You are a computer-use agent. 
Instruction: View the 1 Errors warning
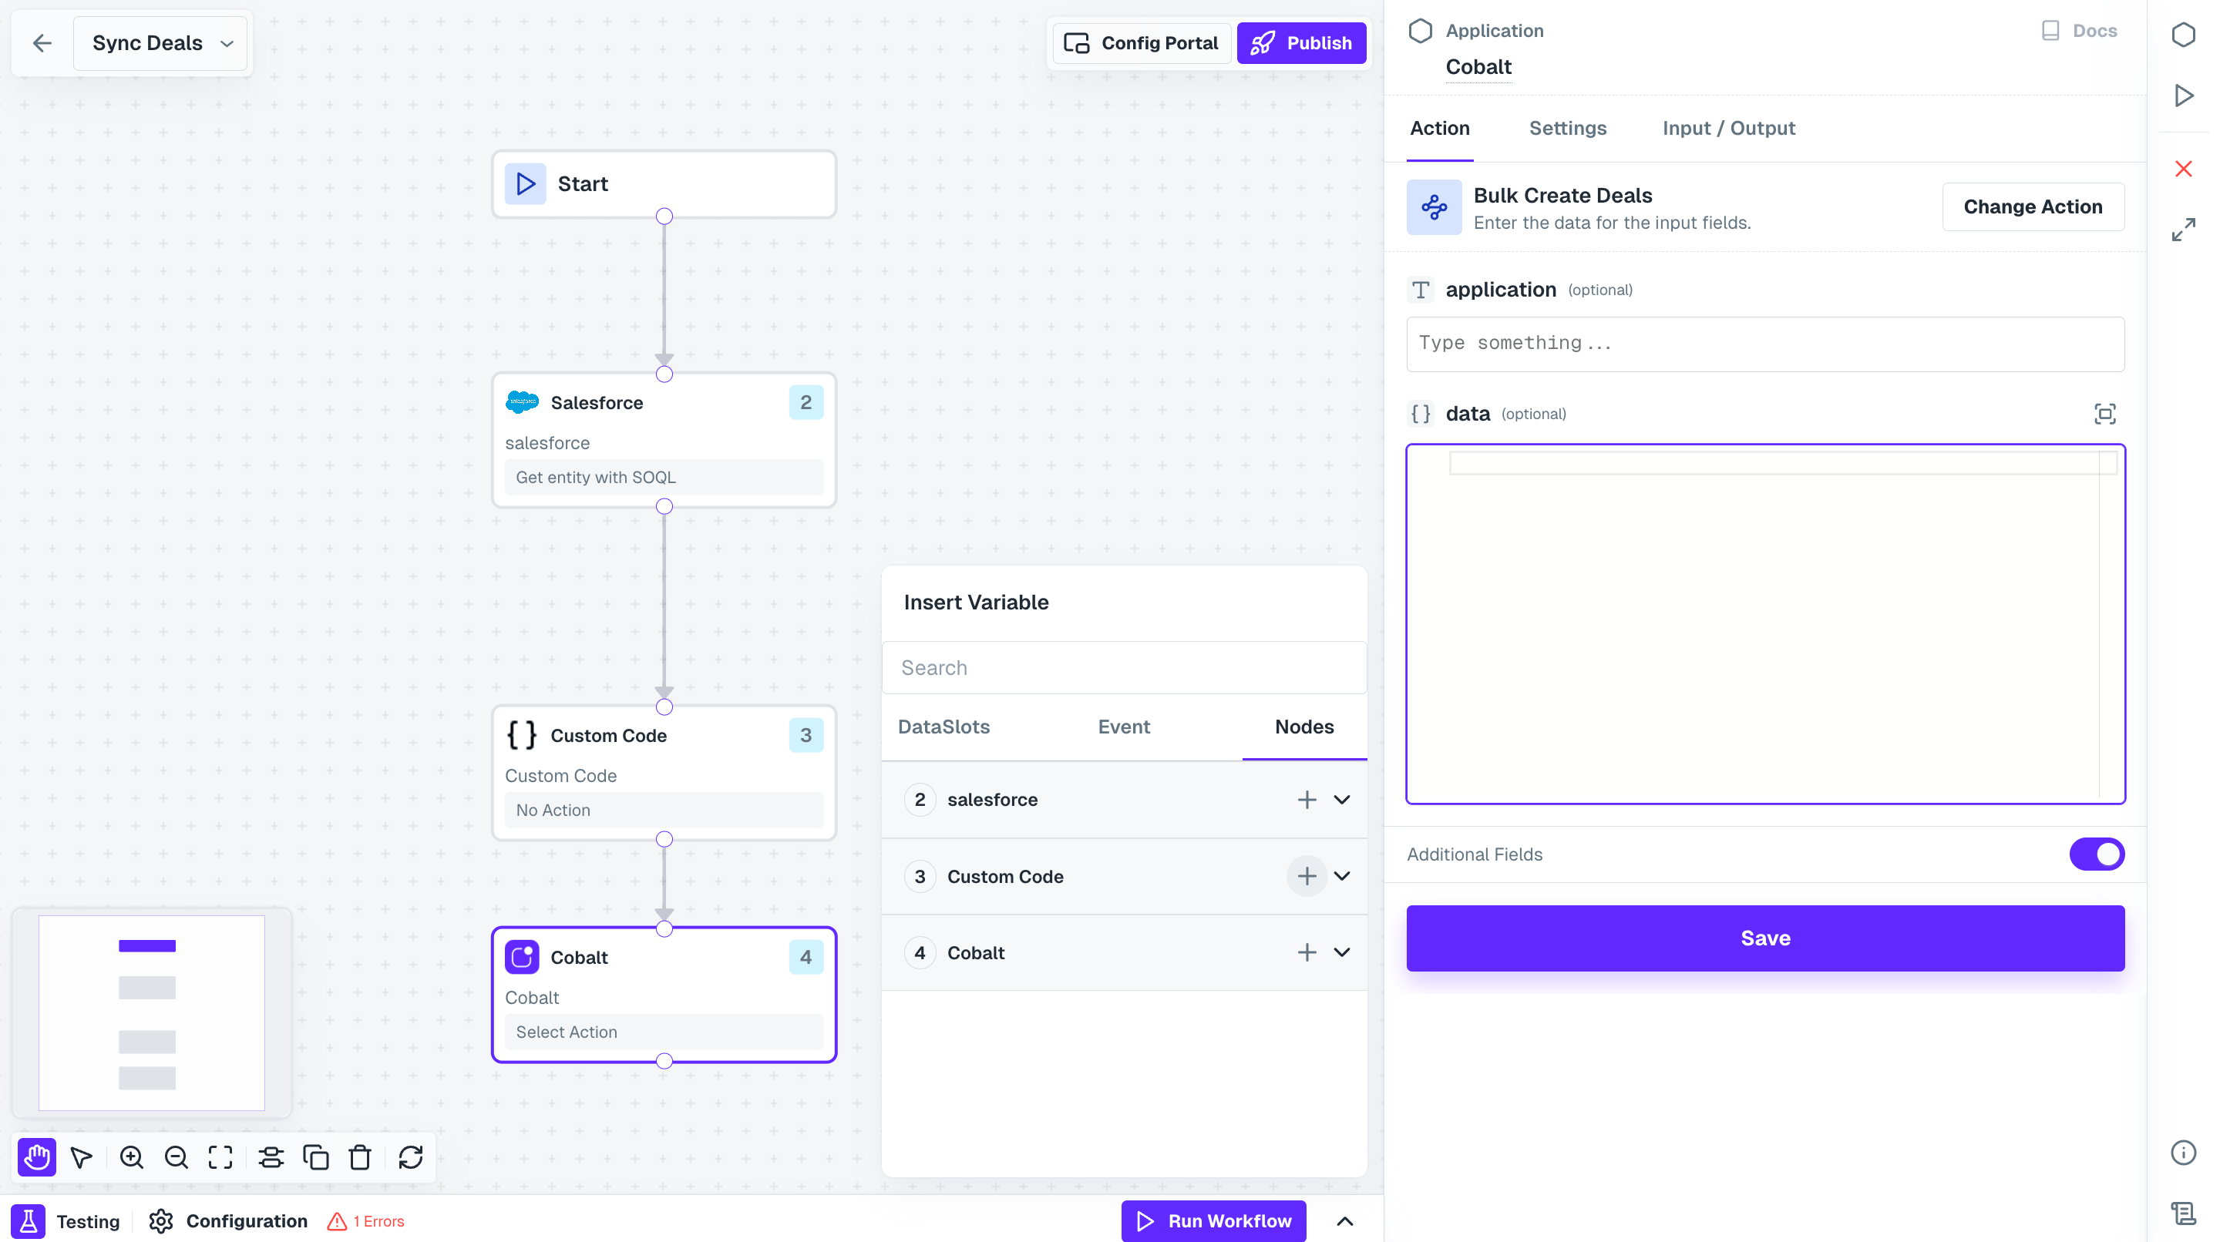[x=366, y=1220]
